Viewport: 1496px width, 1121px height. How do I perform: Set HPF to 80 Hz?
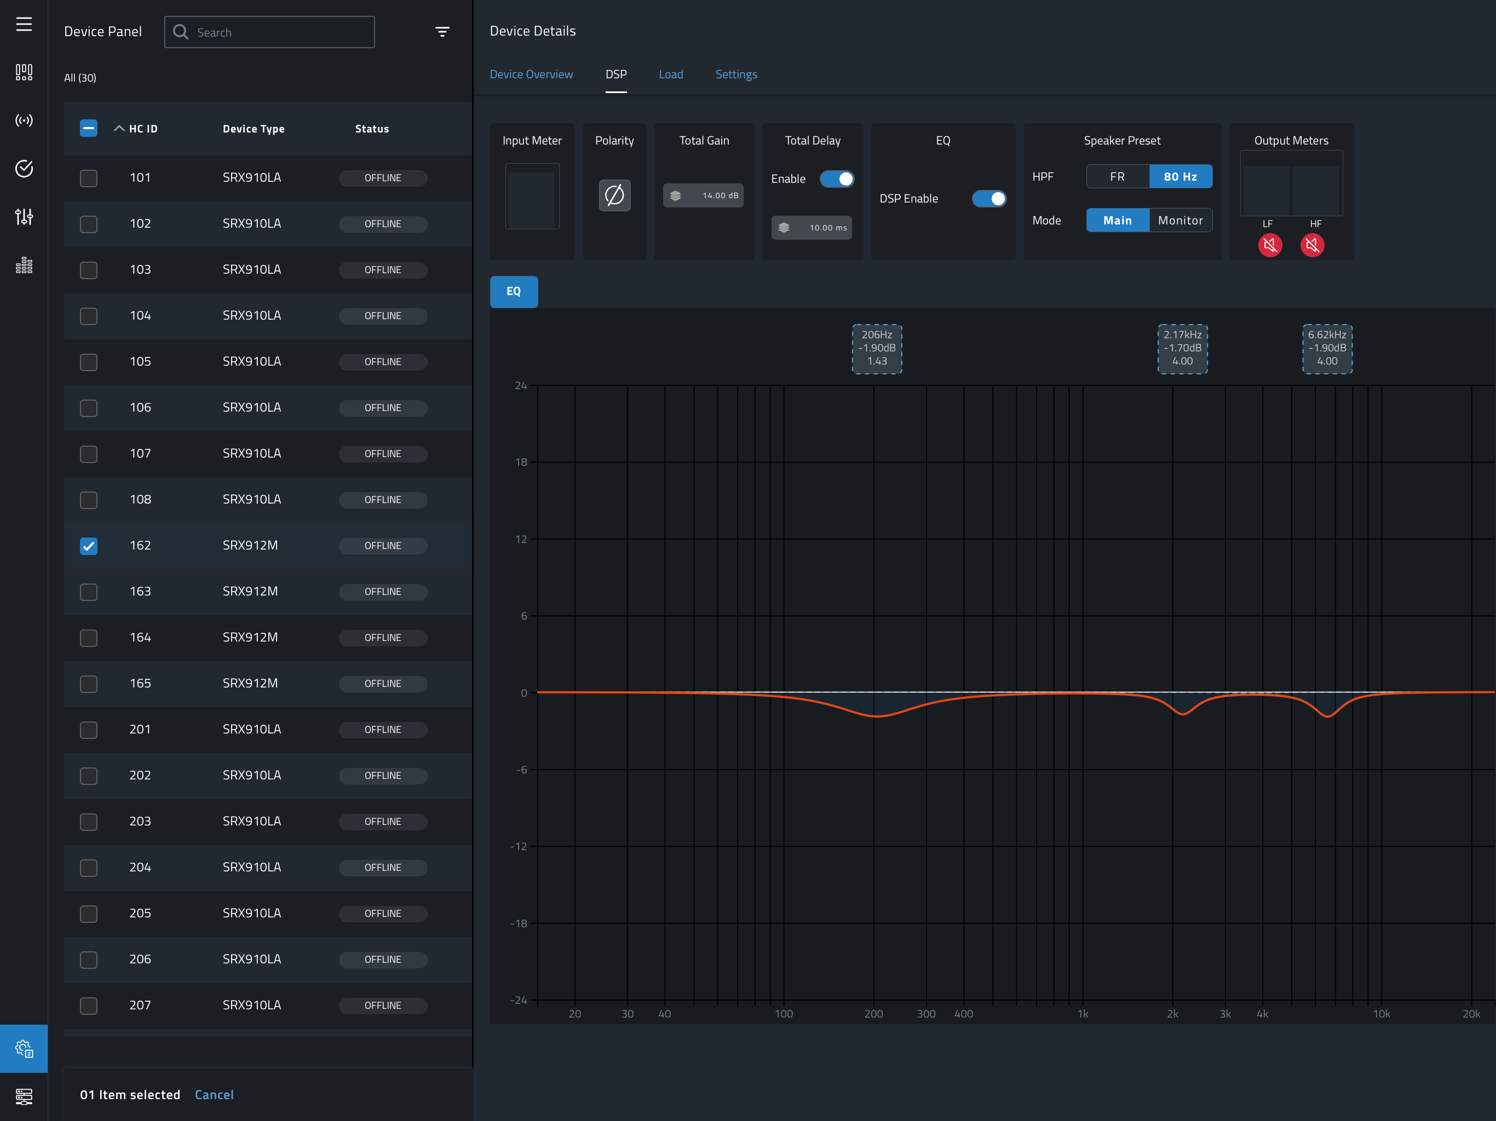click(x=1180, y=176)
